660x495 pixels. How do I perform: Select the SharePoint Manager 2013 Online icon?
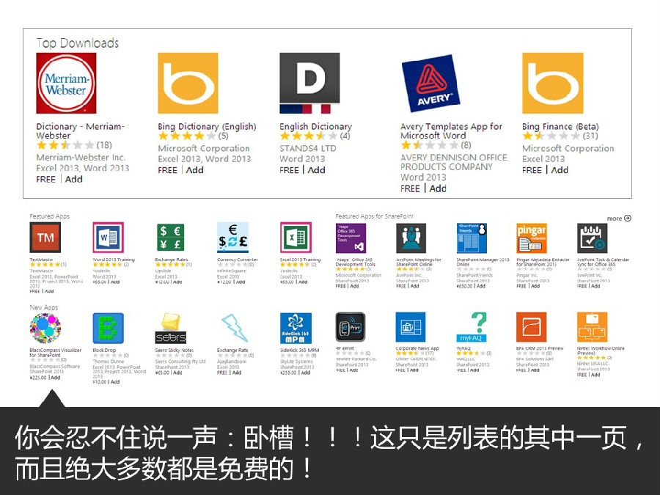point(472,238)
